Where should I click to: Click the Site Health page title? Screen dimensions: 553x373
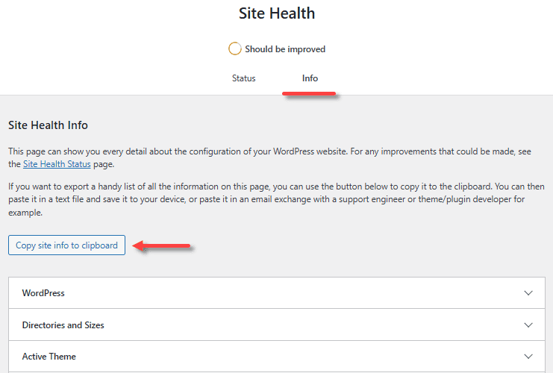277,13
